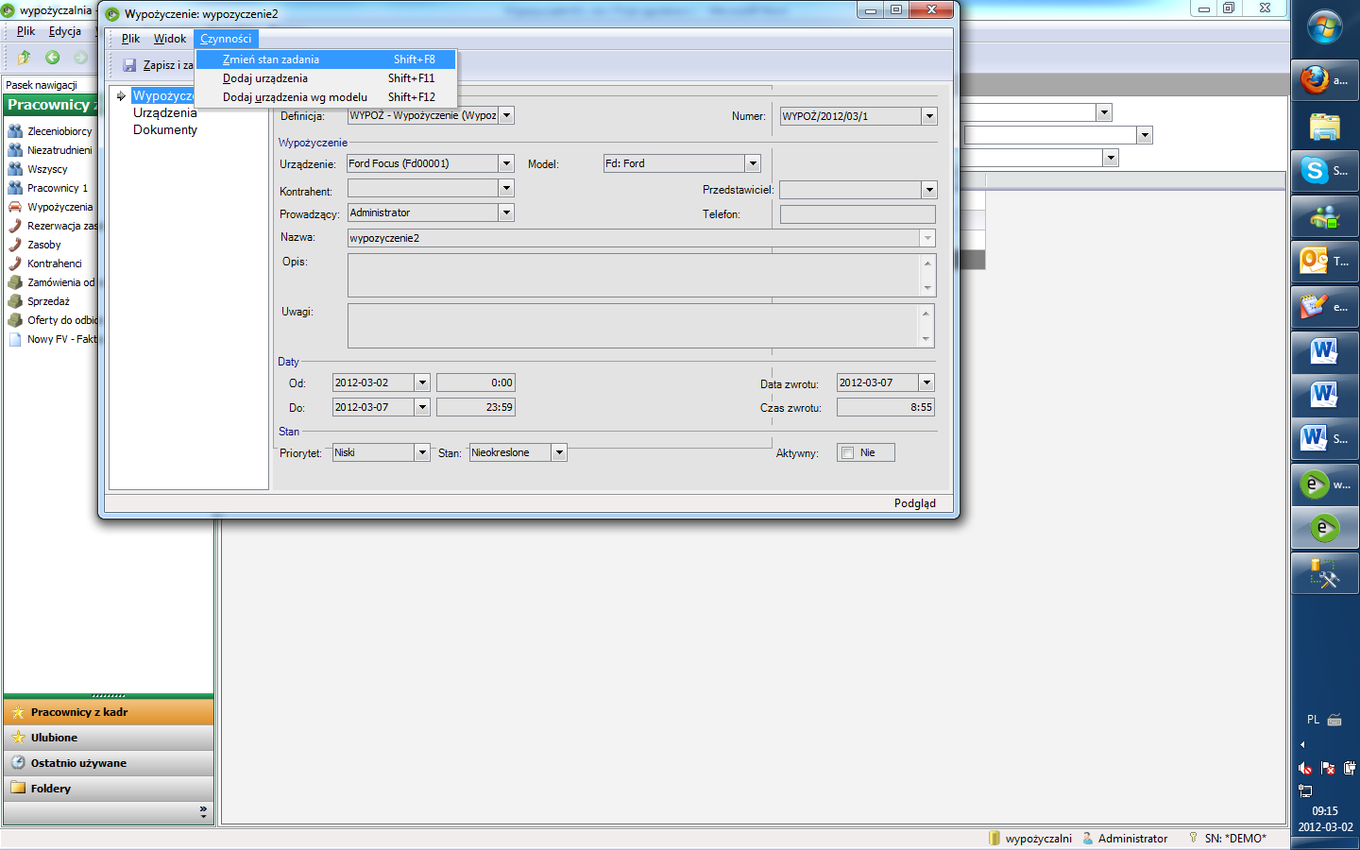This screenshot has height=850, width=1360.
Task: Open the Definicja dropdown
Action: tap(506, 115)
